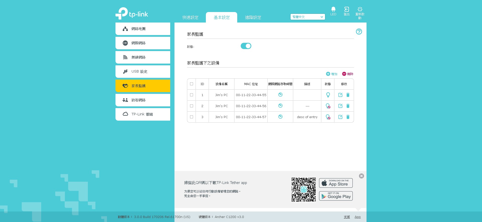Click the firmware version text in footer

154,217
